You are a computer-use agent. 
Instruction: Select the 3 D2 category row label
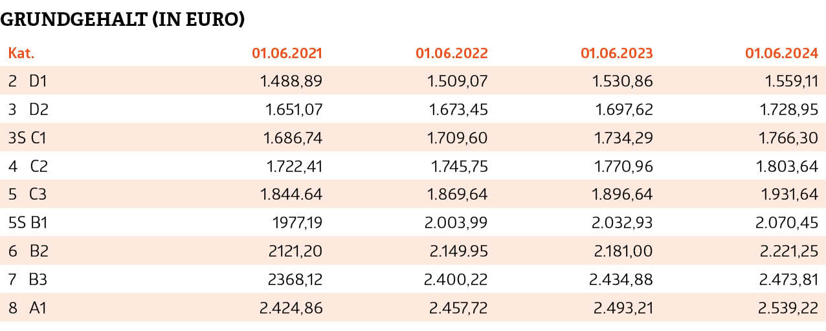(x=28, y=110)
